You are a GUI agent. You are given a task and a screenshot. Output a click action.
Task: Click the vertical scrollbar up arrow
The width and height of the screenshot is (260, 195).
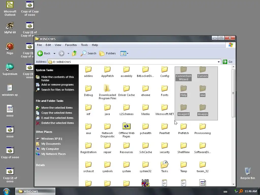(233, 67)
